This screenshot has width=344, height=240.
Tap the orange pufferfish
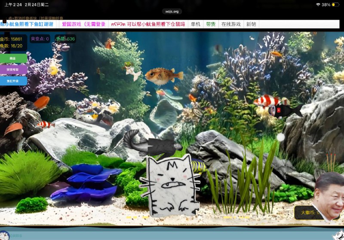point(163,76)
